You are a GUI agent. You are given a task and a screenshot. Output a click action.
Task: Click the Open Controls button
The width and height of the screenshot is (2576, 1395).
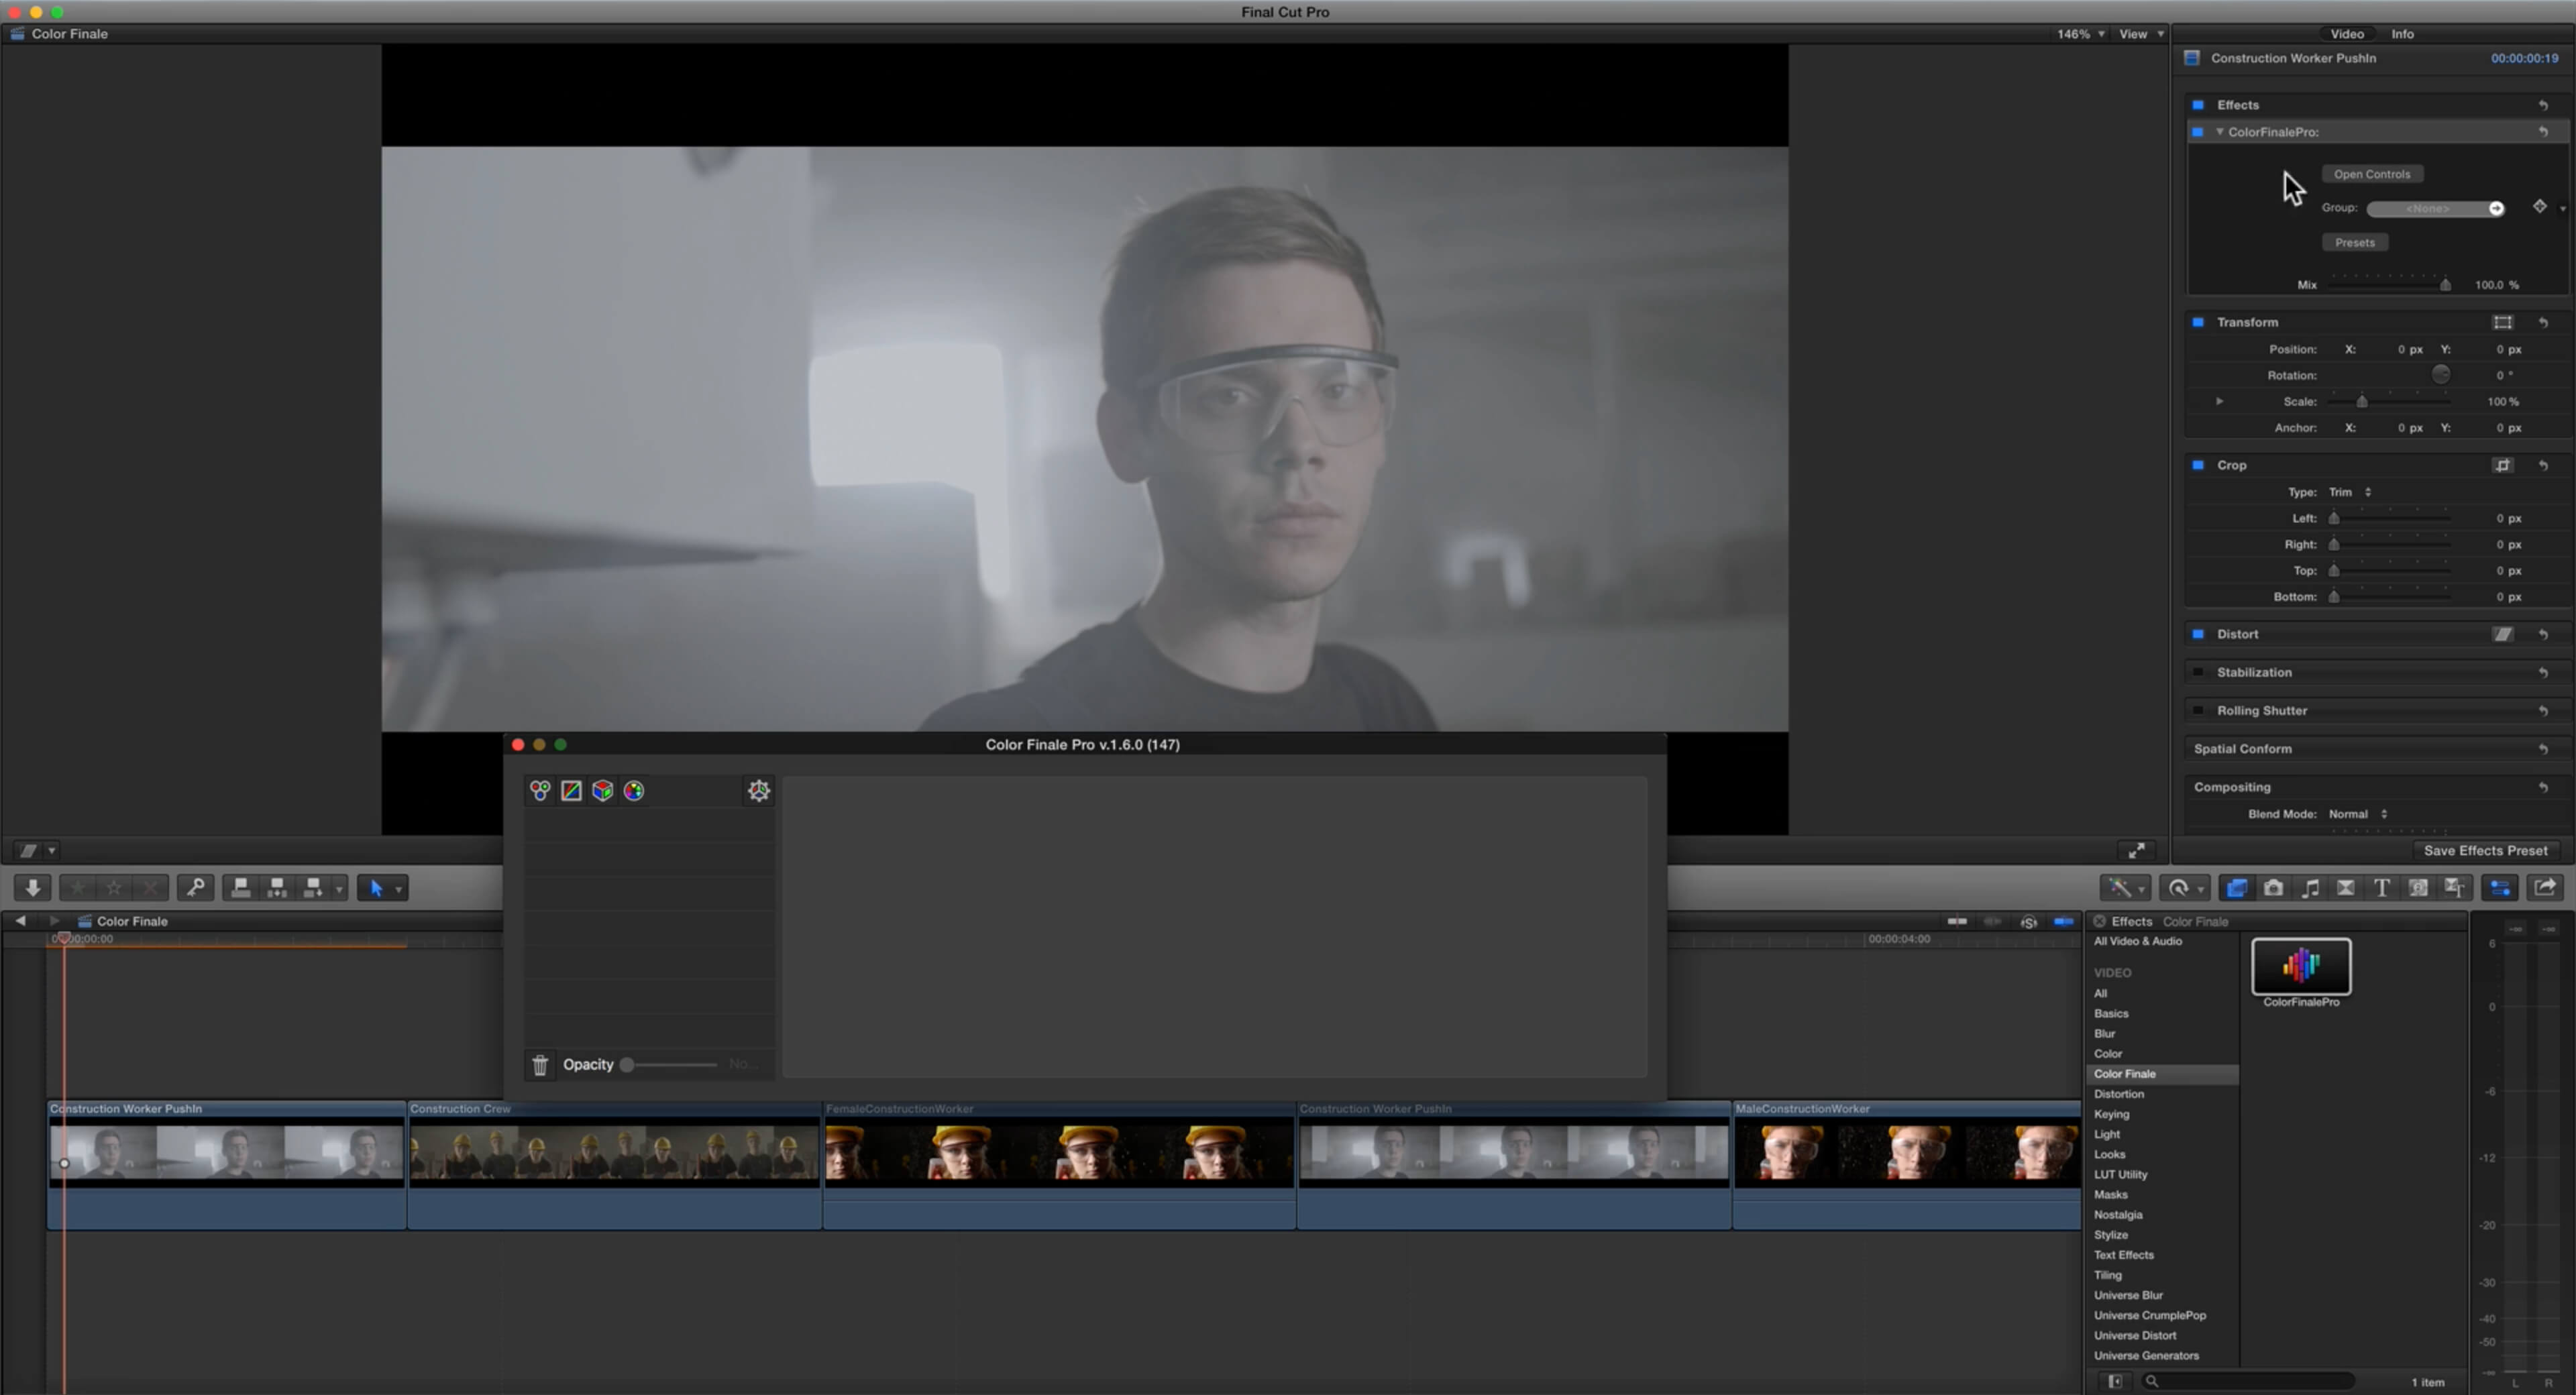click(x=2372, y=174)
